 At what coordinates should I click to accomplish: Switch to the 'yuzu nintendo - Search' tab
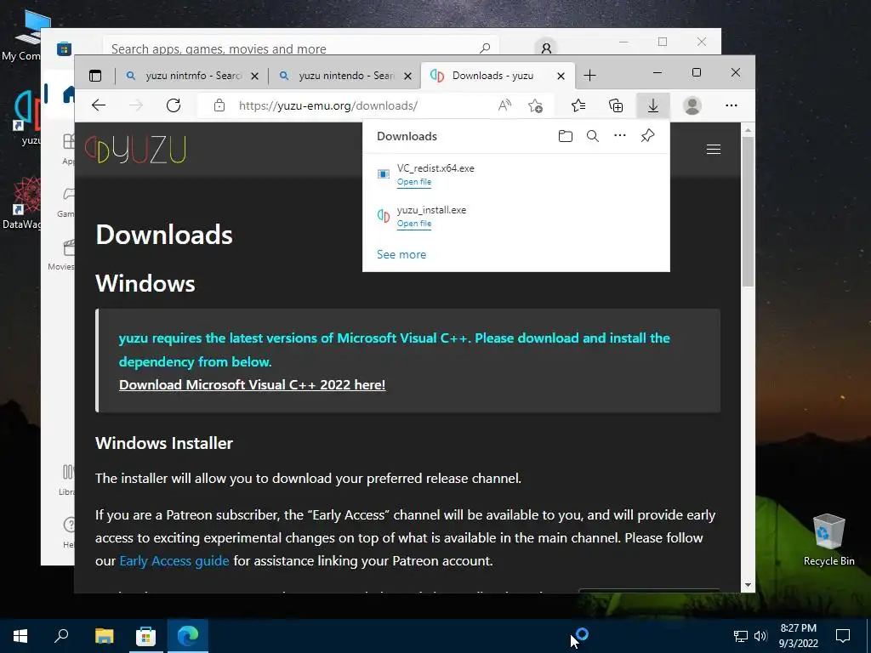345,76
